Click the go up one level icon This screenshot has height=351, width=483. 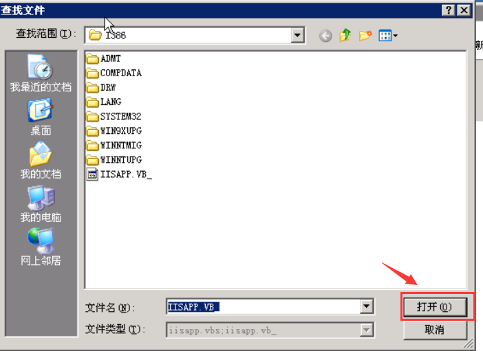345,36
